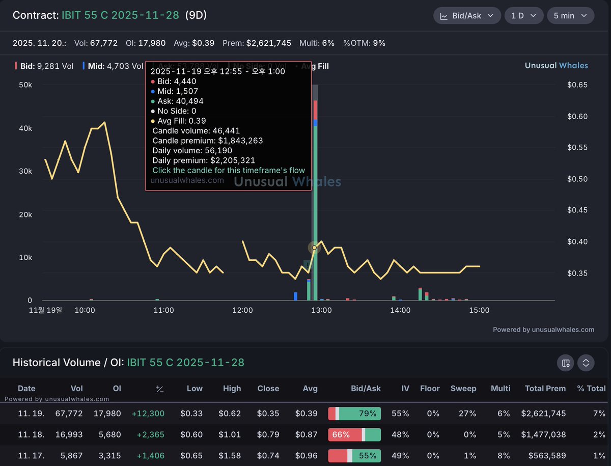Sort table by OI column header
611x466 pixels.
pos(117,388)
